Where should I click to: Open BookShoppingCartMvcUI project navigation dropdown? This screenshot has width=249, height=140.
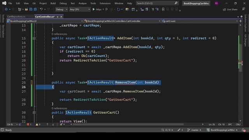(45, 21)
